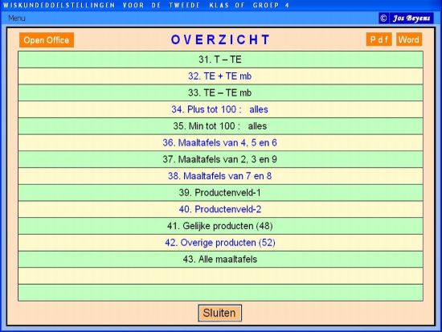Click the Open Office export button
Image resolution: width=442 pixels, height=332 pixels.
point(47,40)
